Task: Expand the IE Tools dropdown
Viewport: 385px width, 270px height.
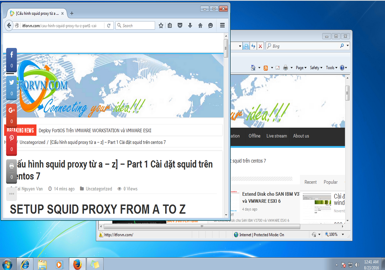Action: coord(331,68)
